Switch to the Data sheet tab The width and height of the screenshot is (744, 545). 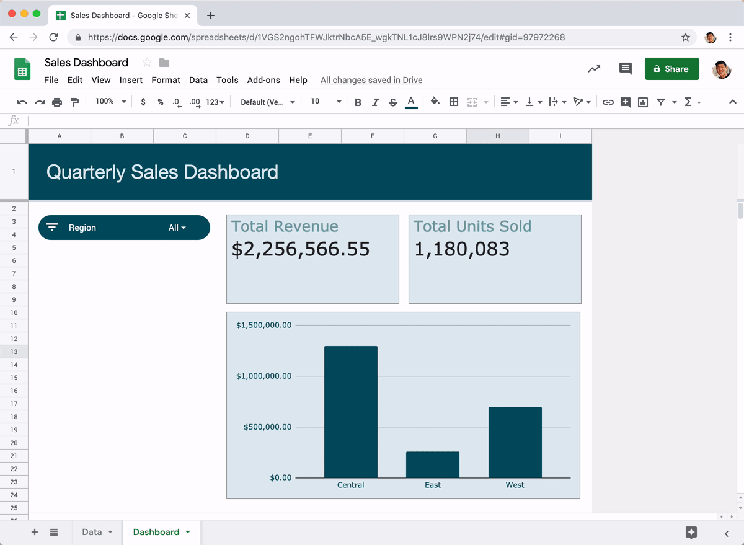point(92,532)
